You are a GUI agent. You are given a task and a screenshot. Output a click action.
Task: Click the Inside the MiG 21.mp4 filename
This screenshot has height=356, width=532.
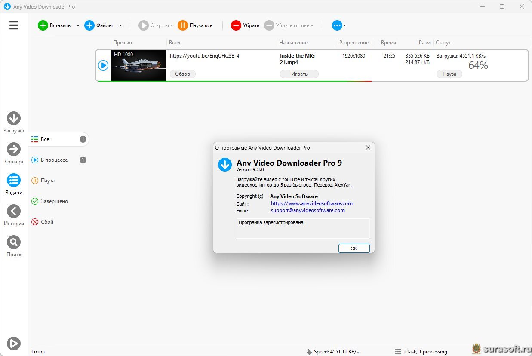pyautogui.click(x=298, y=59)
